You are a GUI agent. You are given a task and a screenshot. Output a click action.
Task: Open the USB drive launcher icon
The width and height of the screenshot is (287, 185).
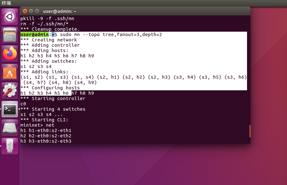tap(10, 146)
